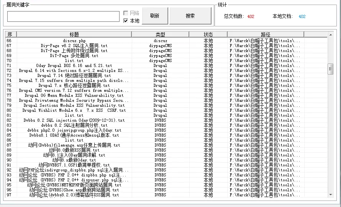Select dvbbs 8.2 SQL注射漏洞分析.txt

[x=74, y=126]
